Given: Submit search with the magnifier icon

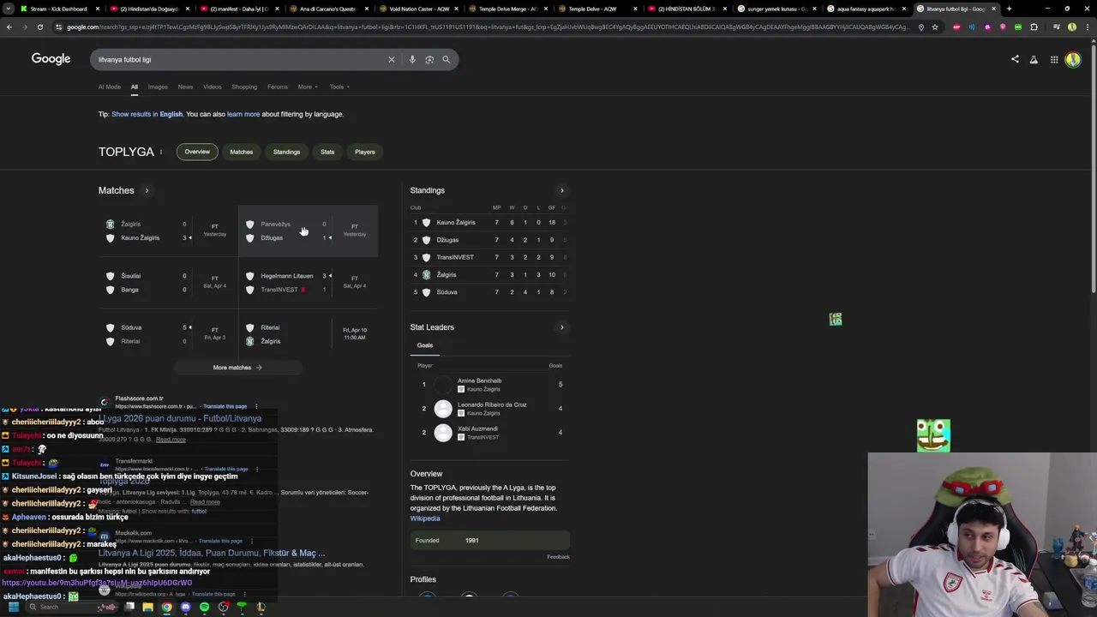Looking at the screenshot, I should coord(446,59).
